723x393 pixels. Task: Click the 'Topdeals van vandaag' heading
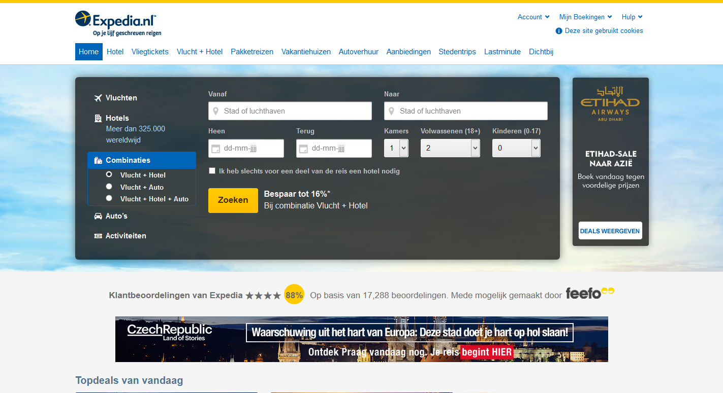(x=129, y=380)
